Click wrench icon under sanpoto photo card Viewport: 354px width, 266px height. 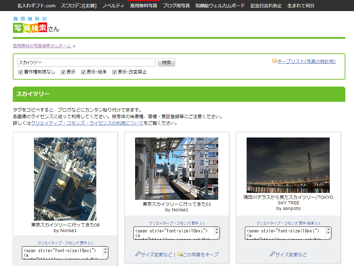(272, 254)
